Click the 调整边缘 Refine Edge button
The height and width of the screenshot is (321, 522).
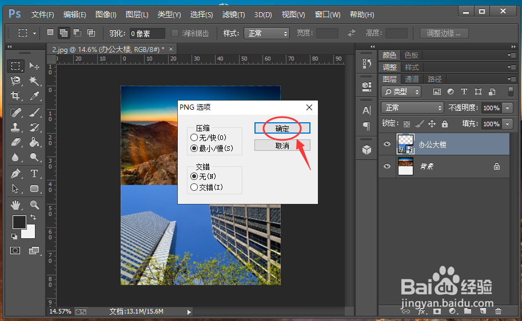(x=444, y=33)
